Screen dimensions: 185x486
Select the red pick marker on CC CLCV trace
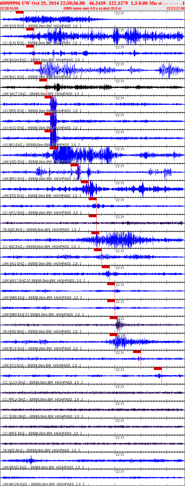[158, 369]
